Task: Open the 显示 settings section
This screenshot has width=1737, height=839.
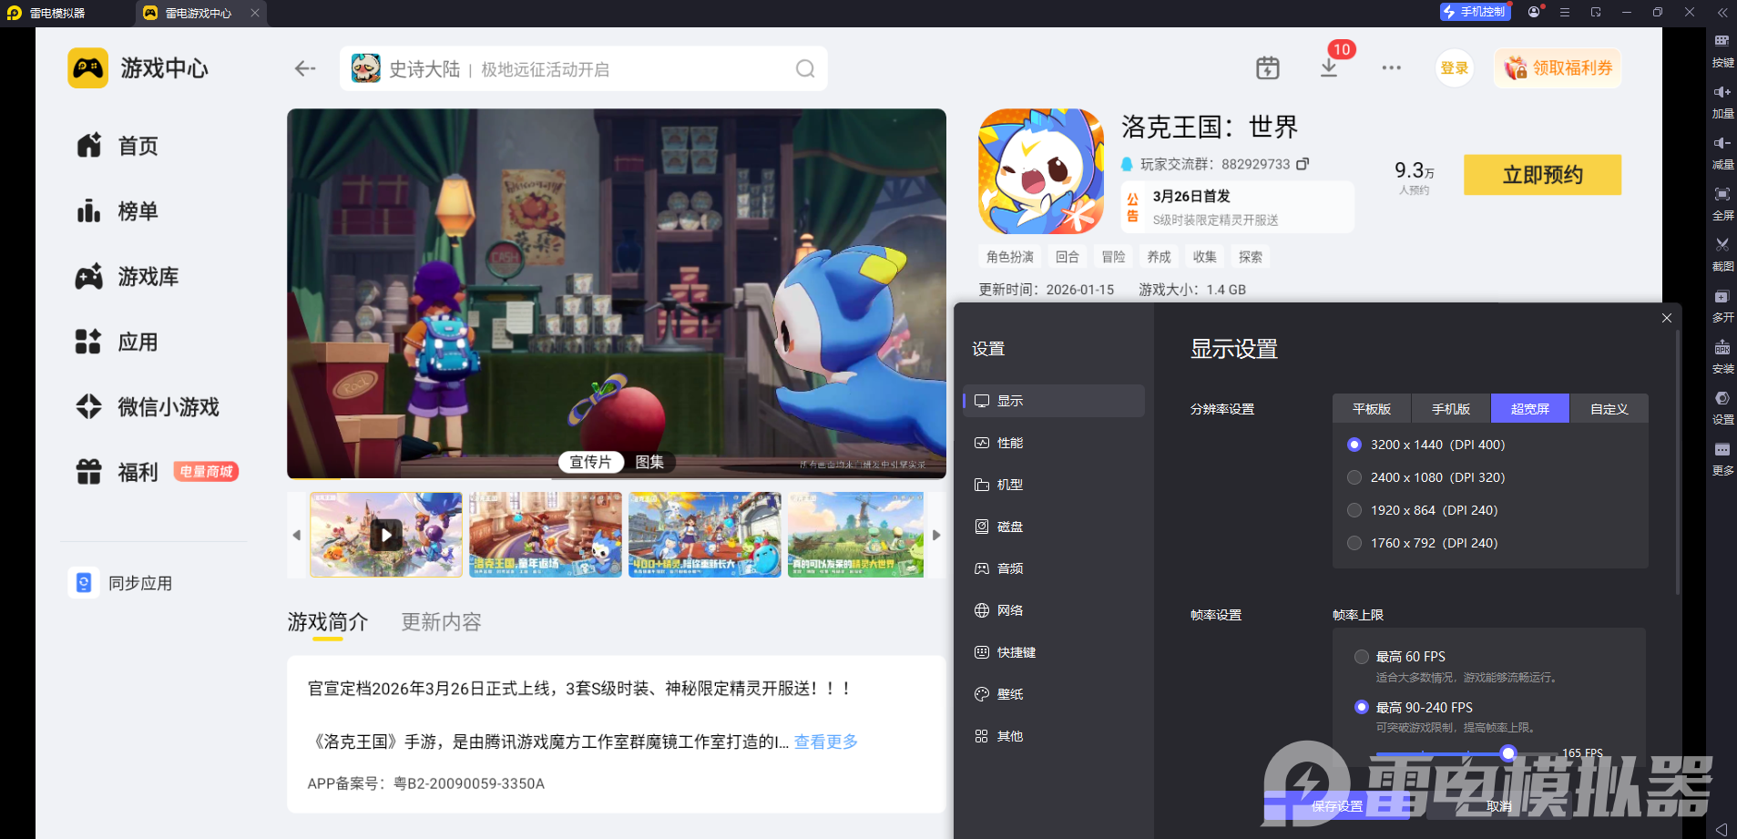Action: pyautogui.click(x=1054, y=401)
